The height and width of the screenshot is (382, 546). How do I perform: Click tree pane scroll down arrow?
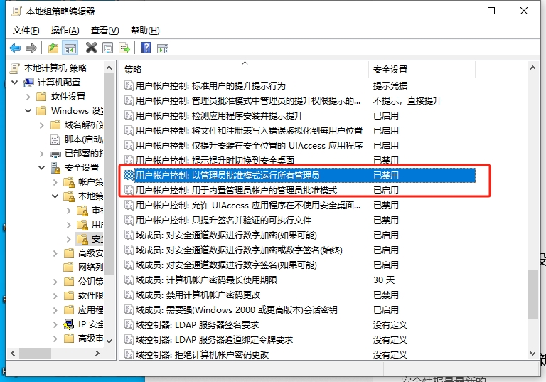click(x=109, y=341)
